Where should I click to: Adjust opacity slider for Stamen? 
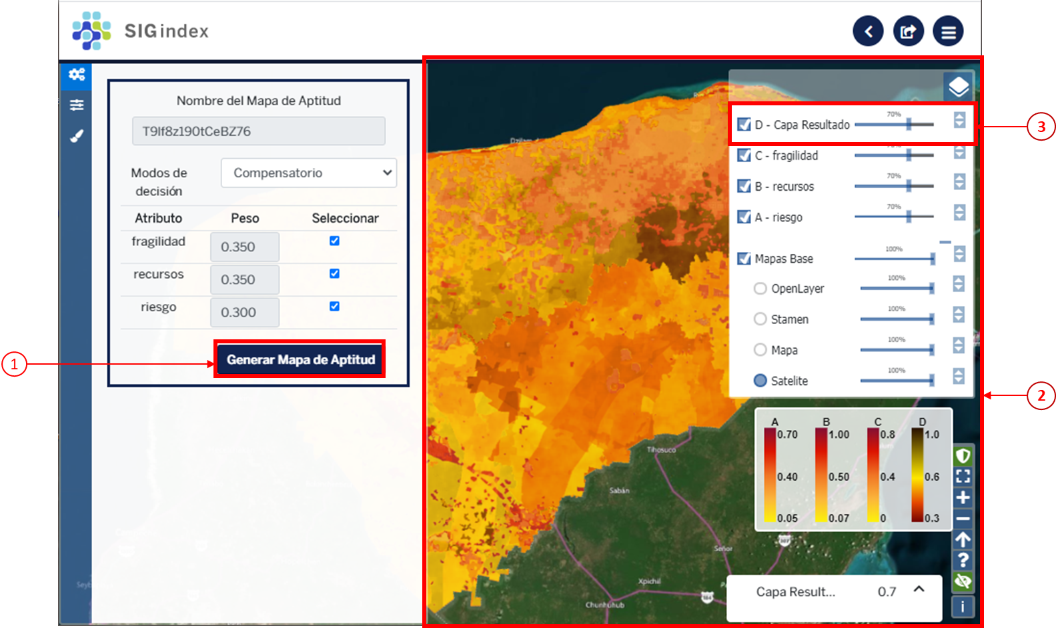click(897, 319)
